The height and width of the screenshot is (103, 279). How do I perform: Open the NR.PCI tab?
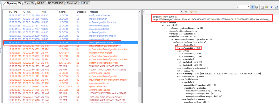[41, 3]
